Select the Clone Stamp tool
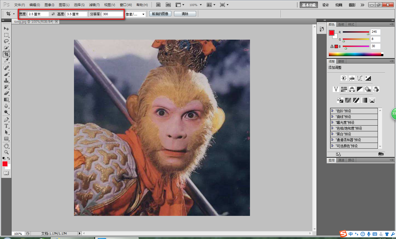The height and width of the screenshot is (239, 396). (x=6, y=80)
